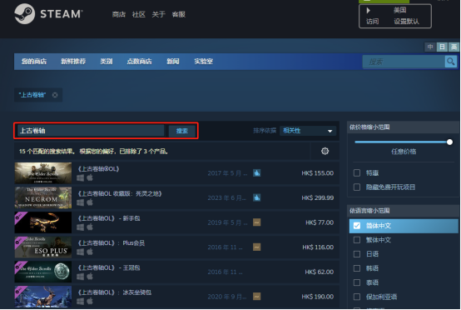Open 实验室 tab
This screenshot has height=310, width=461.
[203, 62]
